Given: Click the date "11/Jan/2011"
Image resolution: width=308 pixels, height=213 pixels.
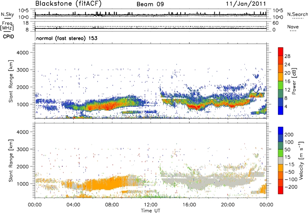Looking at the screenshot, I should [x=246, y=4].
